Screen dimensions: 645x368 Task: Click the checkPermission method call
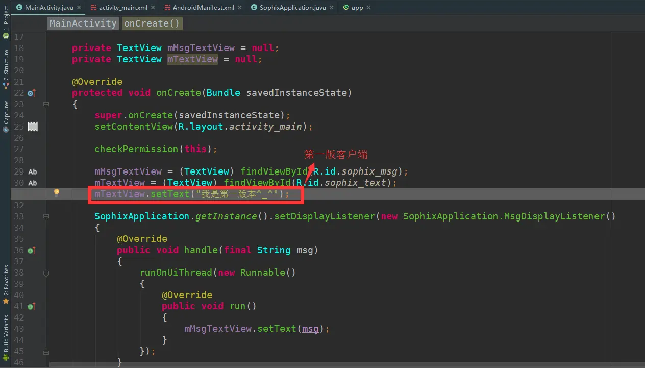[x=136, y=149]
